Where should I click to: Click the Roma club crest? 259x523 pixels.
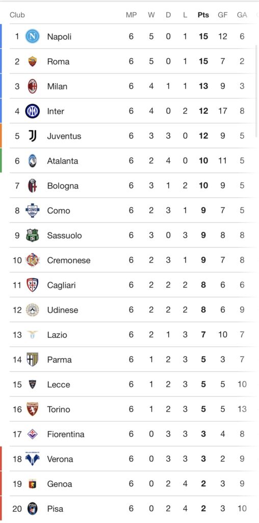(32, 61)
